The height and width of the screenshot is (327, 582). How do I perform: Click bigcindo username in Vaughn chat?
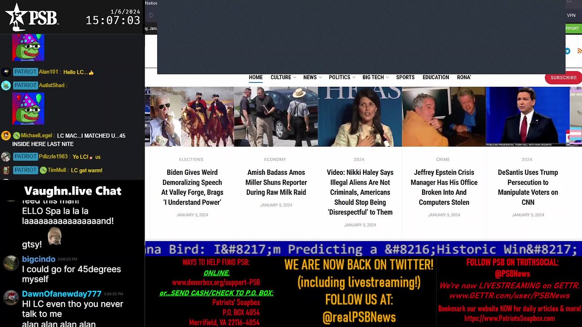39,259
